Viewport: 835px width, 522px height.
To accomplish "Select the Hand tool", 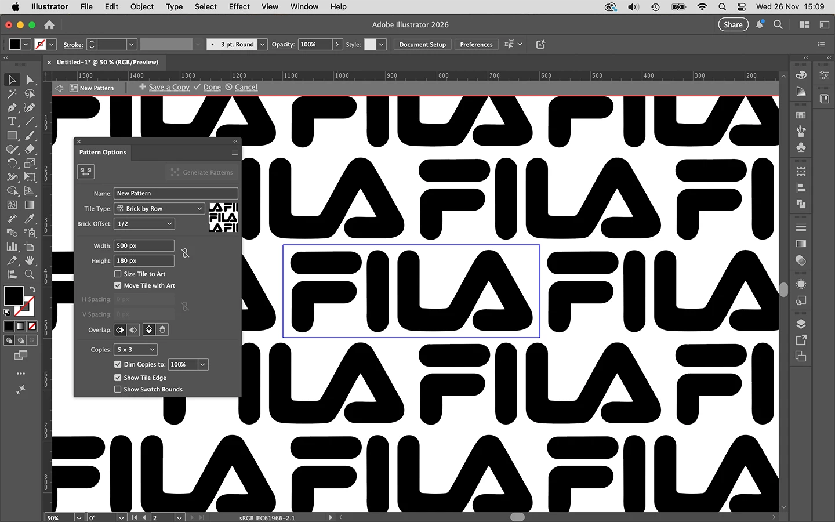I will click(x=30, y=260).
